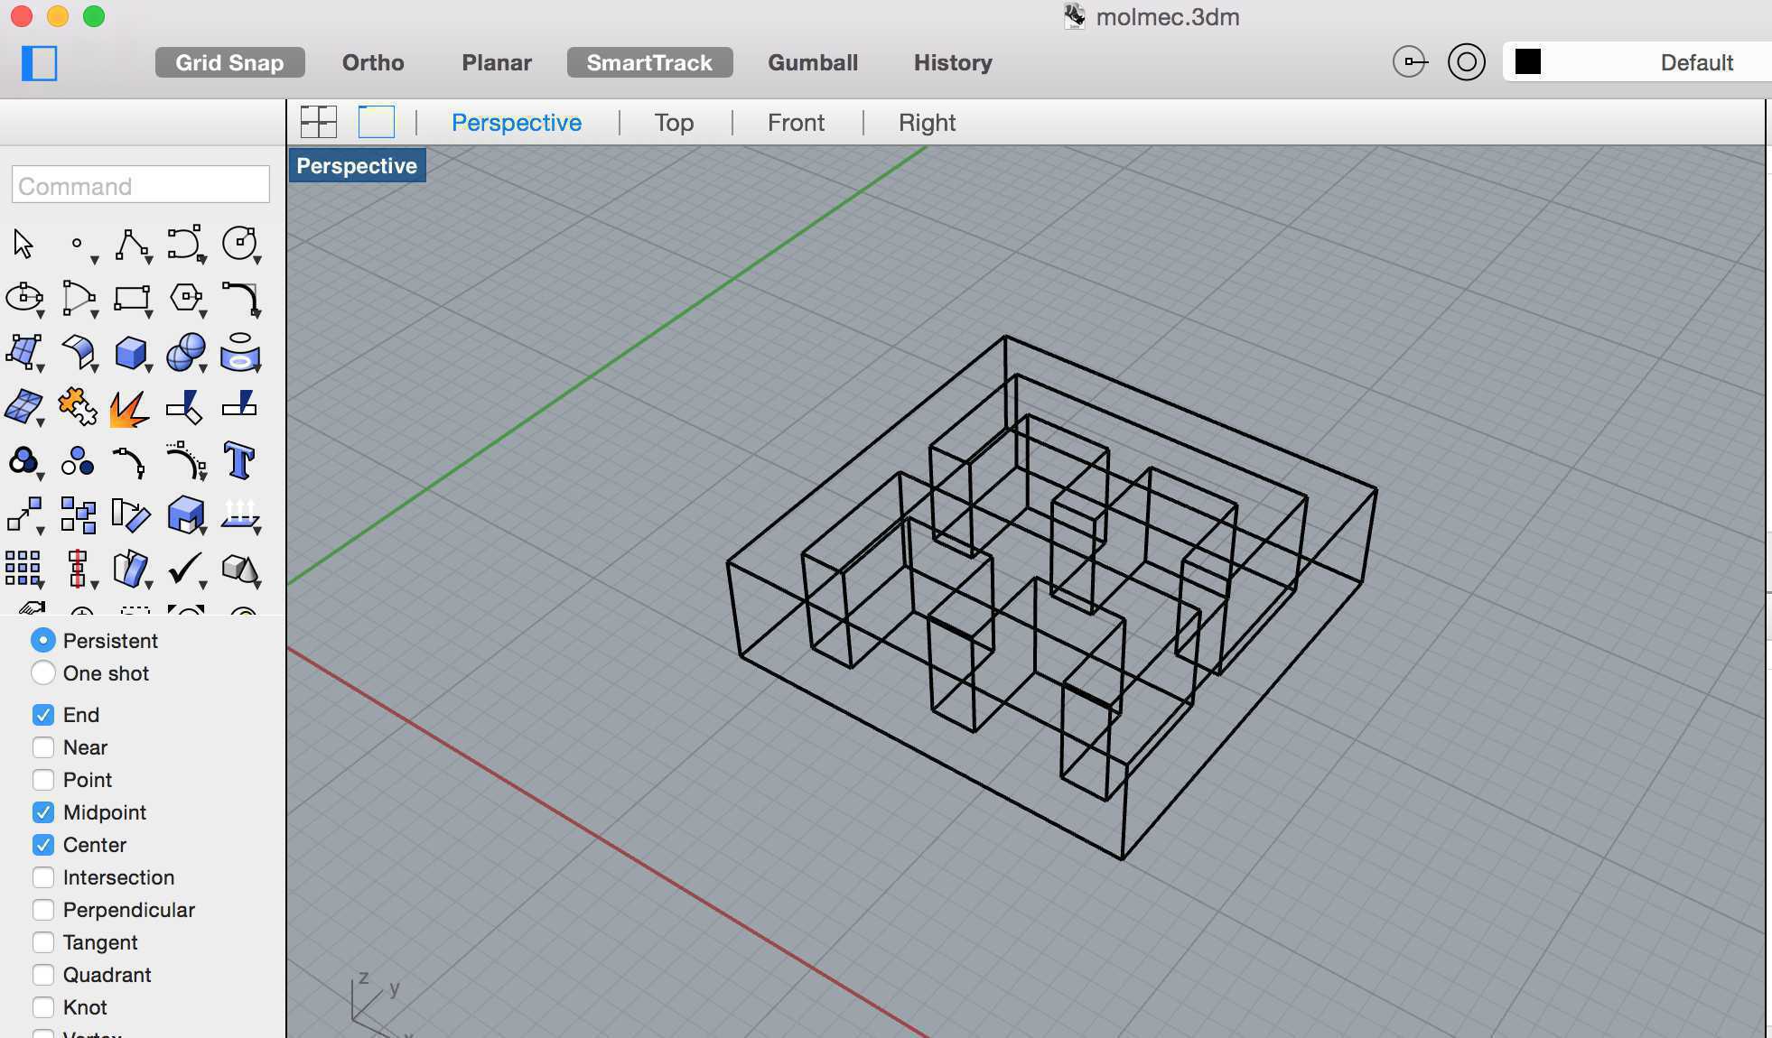
Task: Enable the Point object snap
Action: pyautogui.click(x=43, y=780)
